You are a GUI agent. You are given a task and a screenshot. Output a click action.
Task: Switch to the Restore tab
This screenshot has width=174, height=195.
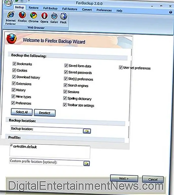coord(33,8)
